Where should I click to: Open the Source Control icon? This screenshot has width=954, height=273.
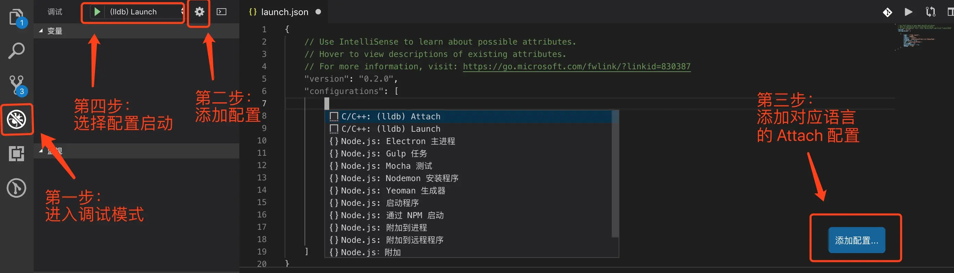coord(17,85)
